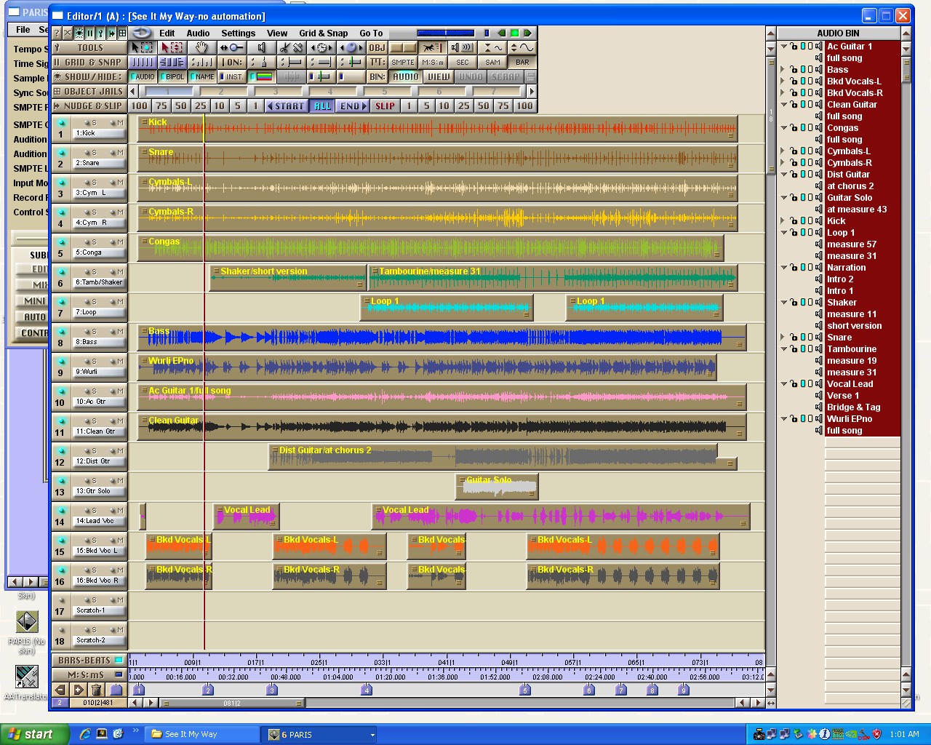Click speaker icon beside Kick in bin

[818, 221]
